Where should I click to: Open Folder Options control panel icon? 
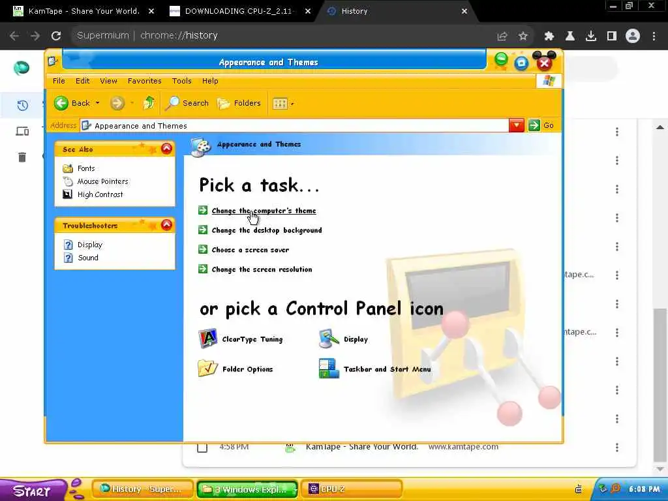(x=235, y=369)
